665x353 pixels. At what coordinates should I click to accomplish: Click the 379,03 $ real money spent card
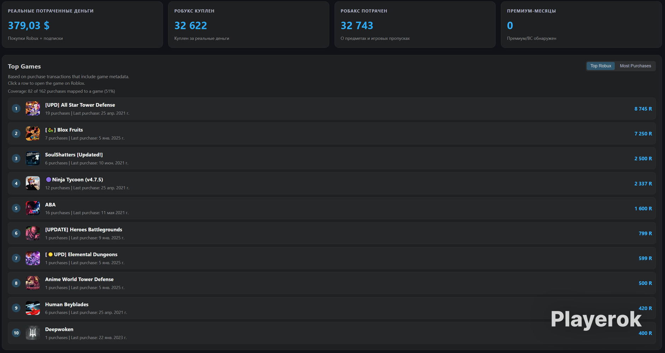[x=82, y=24]
